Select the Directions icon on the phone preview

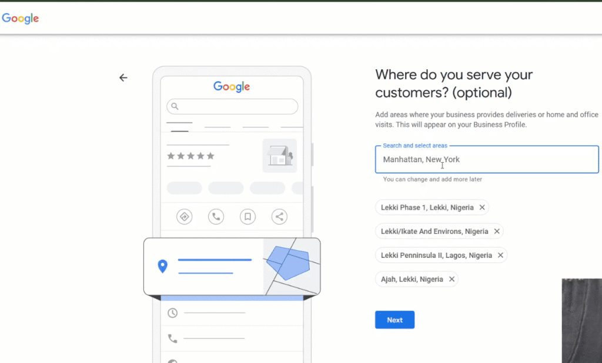(x=184, y=216)
